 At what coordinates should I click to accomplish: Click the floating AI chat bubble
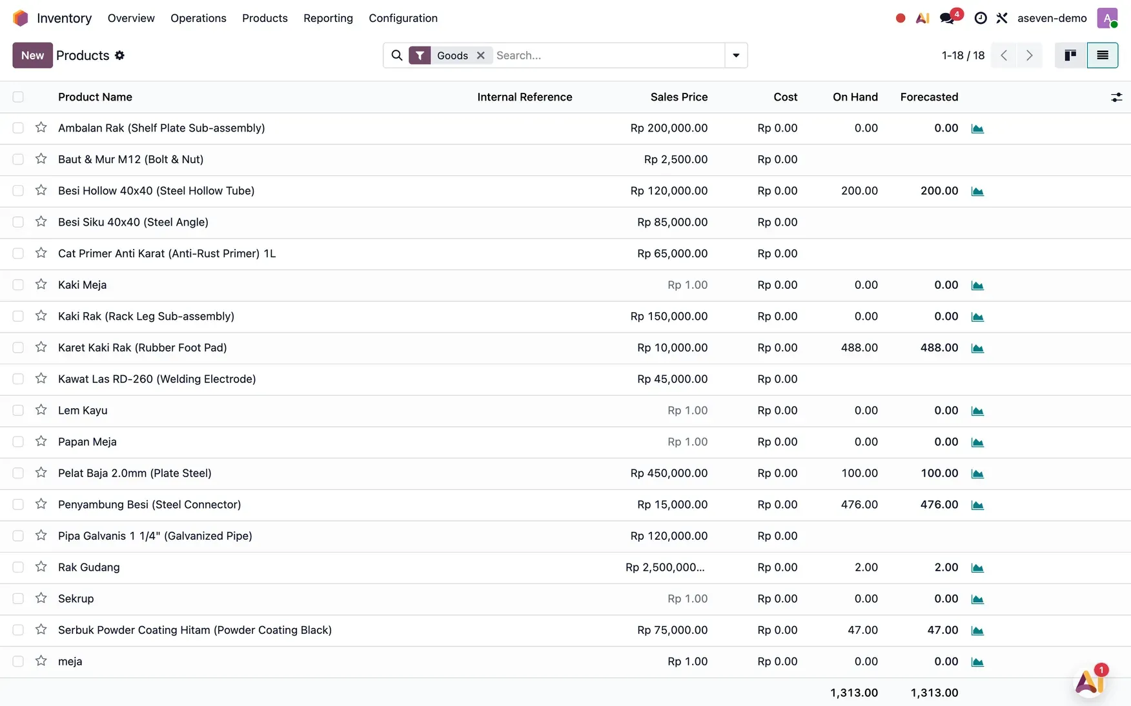(1090, 681)
